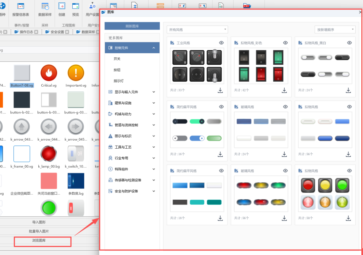Screen dimensions: 363x255
Task: Select the 开关 subcategory in sidebar
Action: point(117,59)
